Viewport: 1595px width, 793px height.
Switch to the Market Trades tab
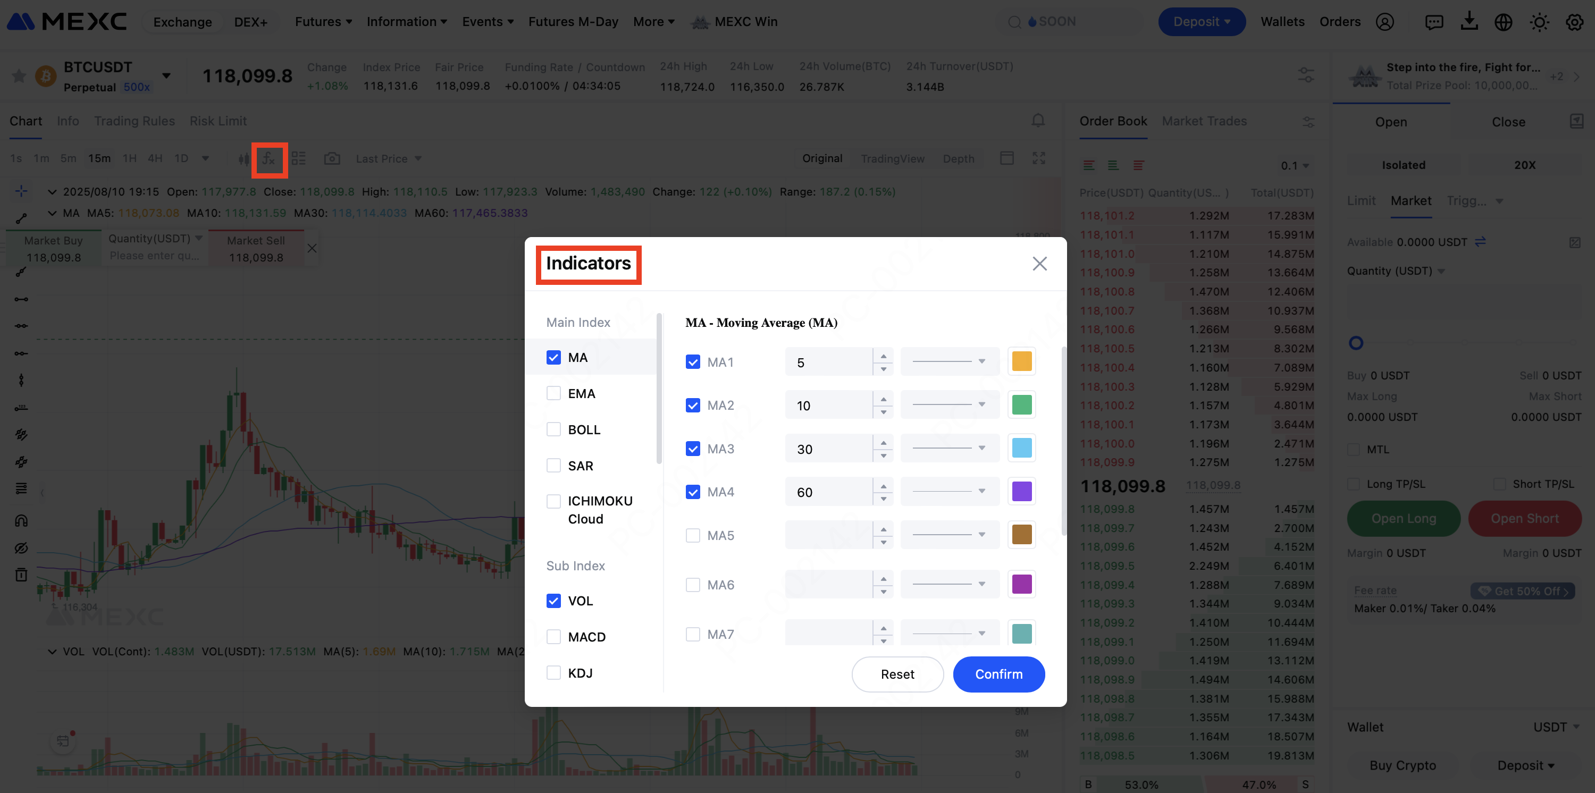click(x=1204, y=121)
